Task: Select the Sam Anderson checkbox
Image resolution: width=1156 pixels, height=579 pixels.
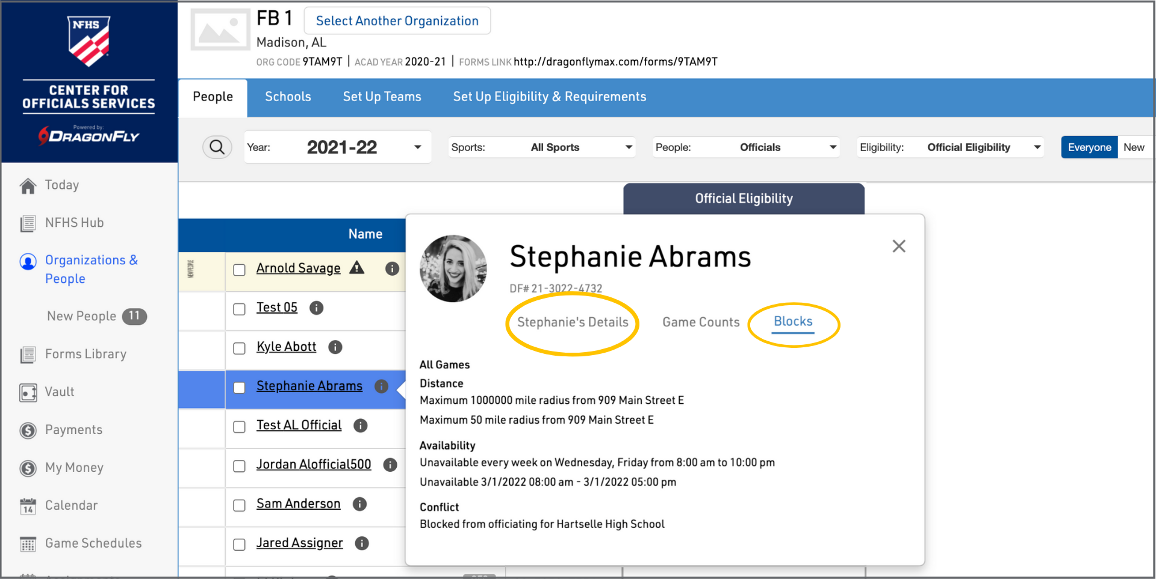Action: click(x=239, y=505)
